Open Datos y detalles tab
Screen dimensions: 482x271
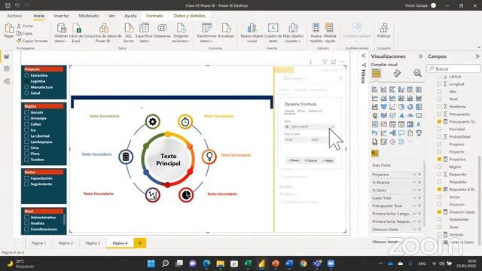coord(189,16)
